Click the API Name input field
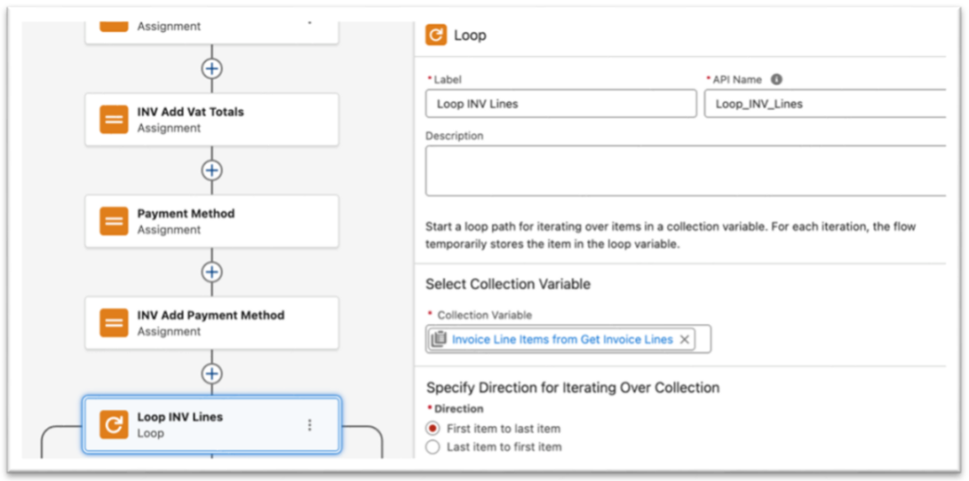 [x=823, y=104]
